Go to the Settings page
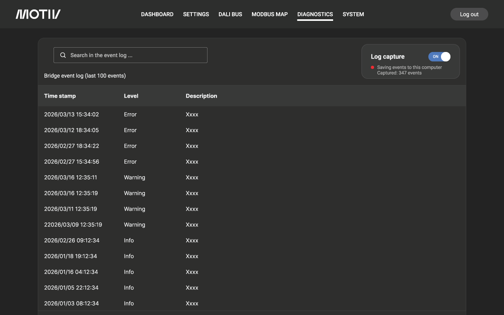This screenshot has height=315, width=504. tap(196, 14)
